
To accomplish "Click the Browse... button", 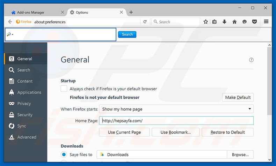I will [240, 154].
